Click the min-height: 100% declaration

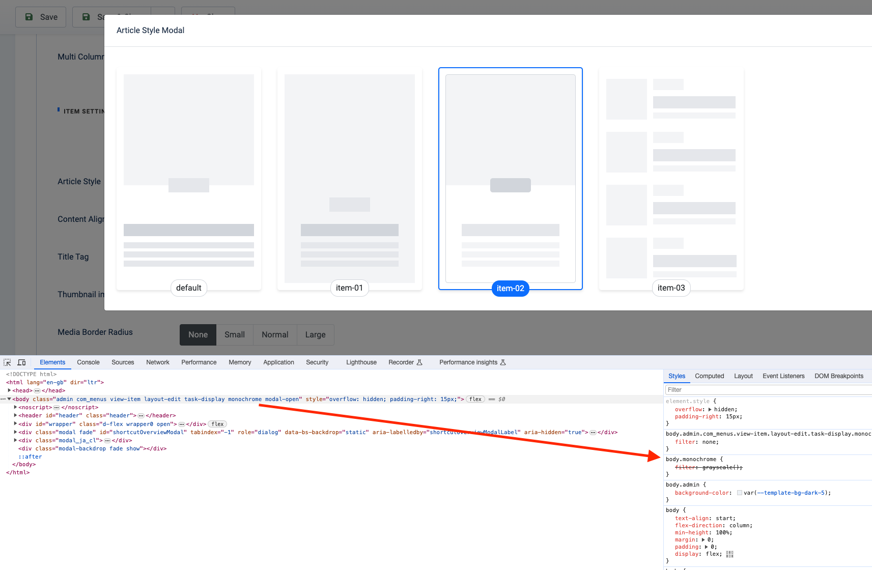click(x=704, y=532)
